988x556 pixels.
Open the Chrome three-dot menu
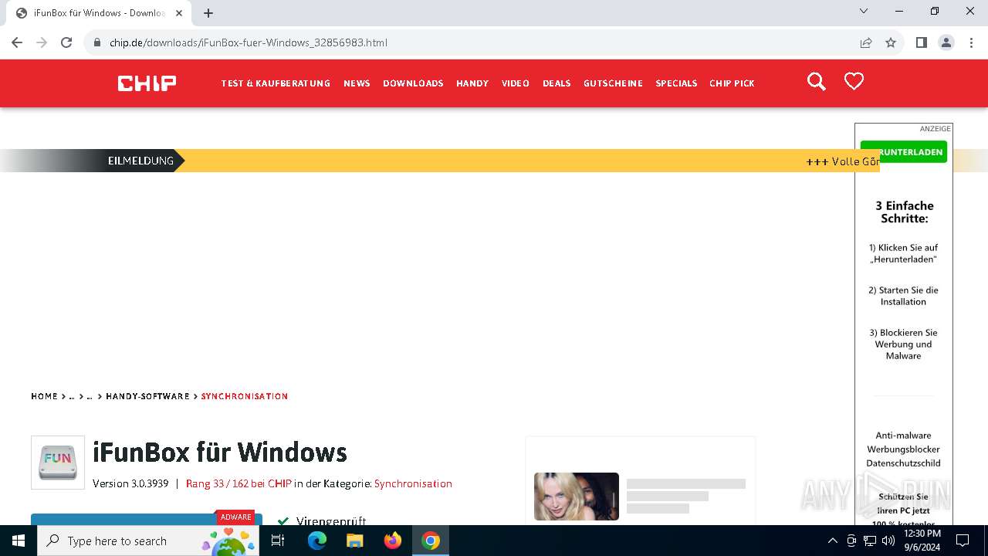pyautogui.click(x=971, y=42)
